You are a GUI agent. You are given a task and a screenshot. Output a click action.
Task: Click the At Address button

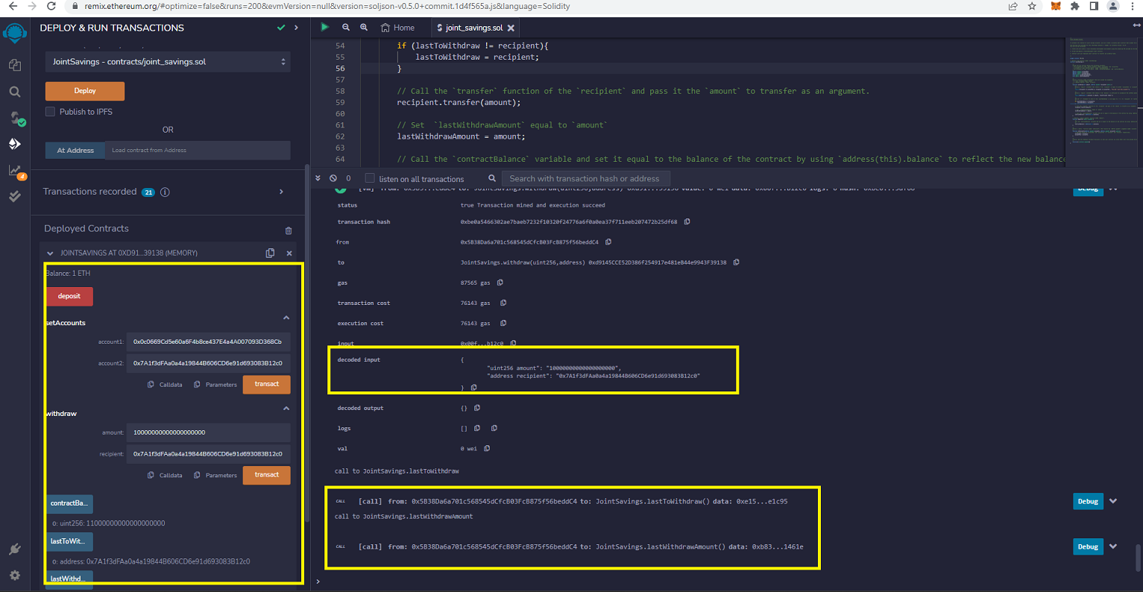click(x=75, y=150)
